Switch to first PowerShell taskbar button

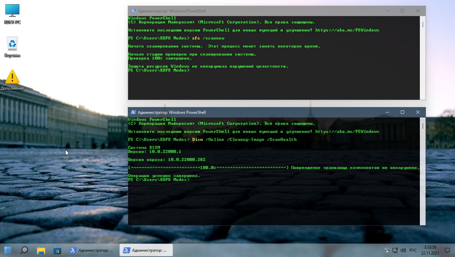pos(92,250)
